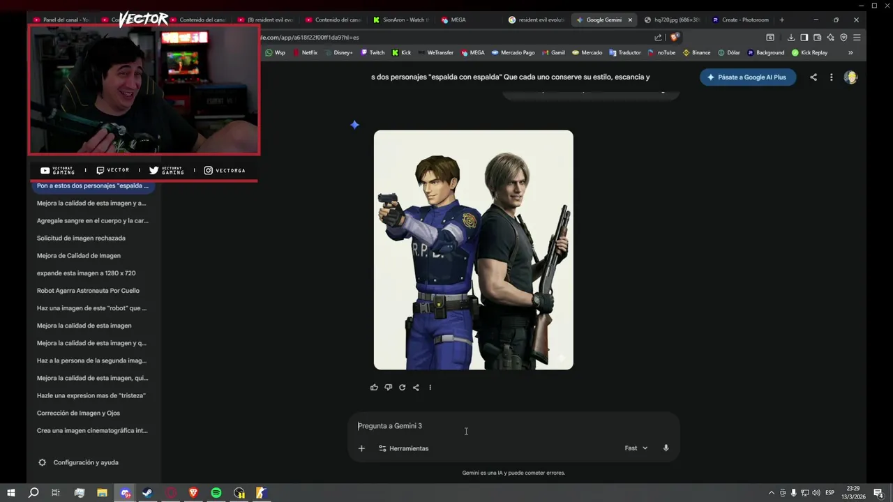Open chat Hazle una expresion mas de tristeza
The height and width of the screenshot is (502, 893).
tap(91, 395)
